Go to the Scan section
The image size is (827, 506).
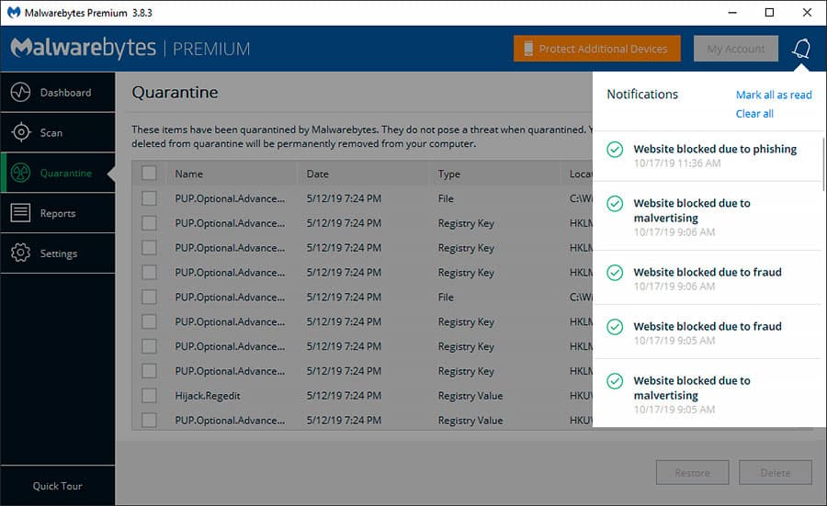tap(58, 132)
